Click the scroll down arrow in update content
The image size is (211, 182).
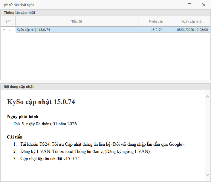tap(207, 175)
